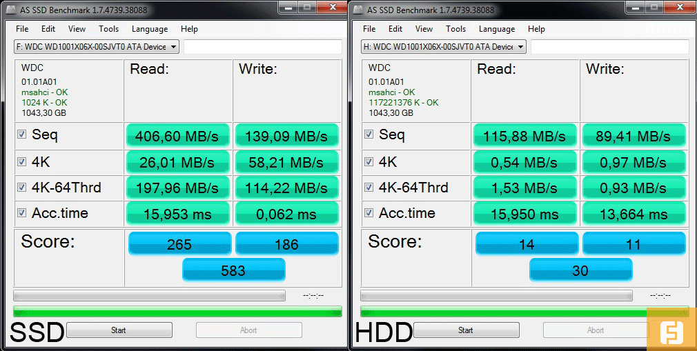Select the 89,41 MB/s Seq write result

634,136
